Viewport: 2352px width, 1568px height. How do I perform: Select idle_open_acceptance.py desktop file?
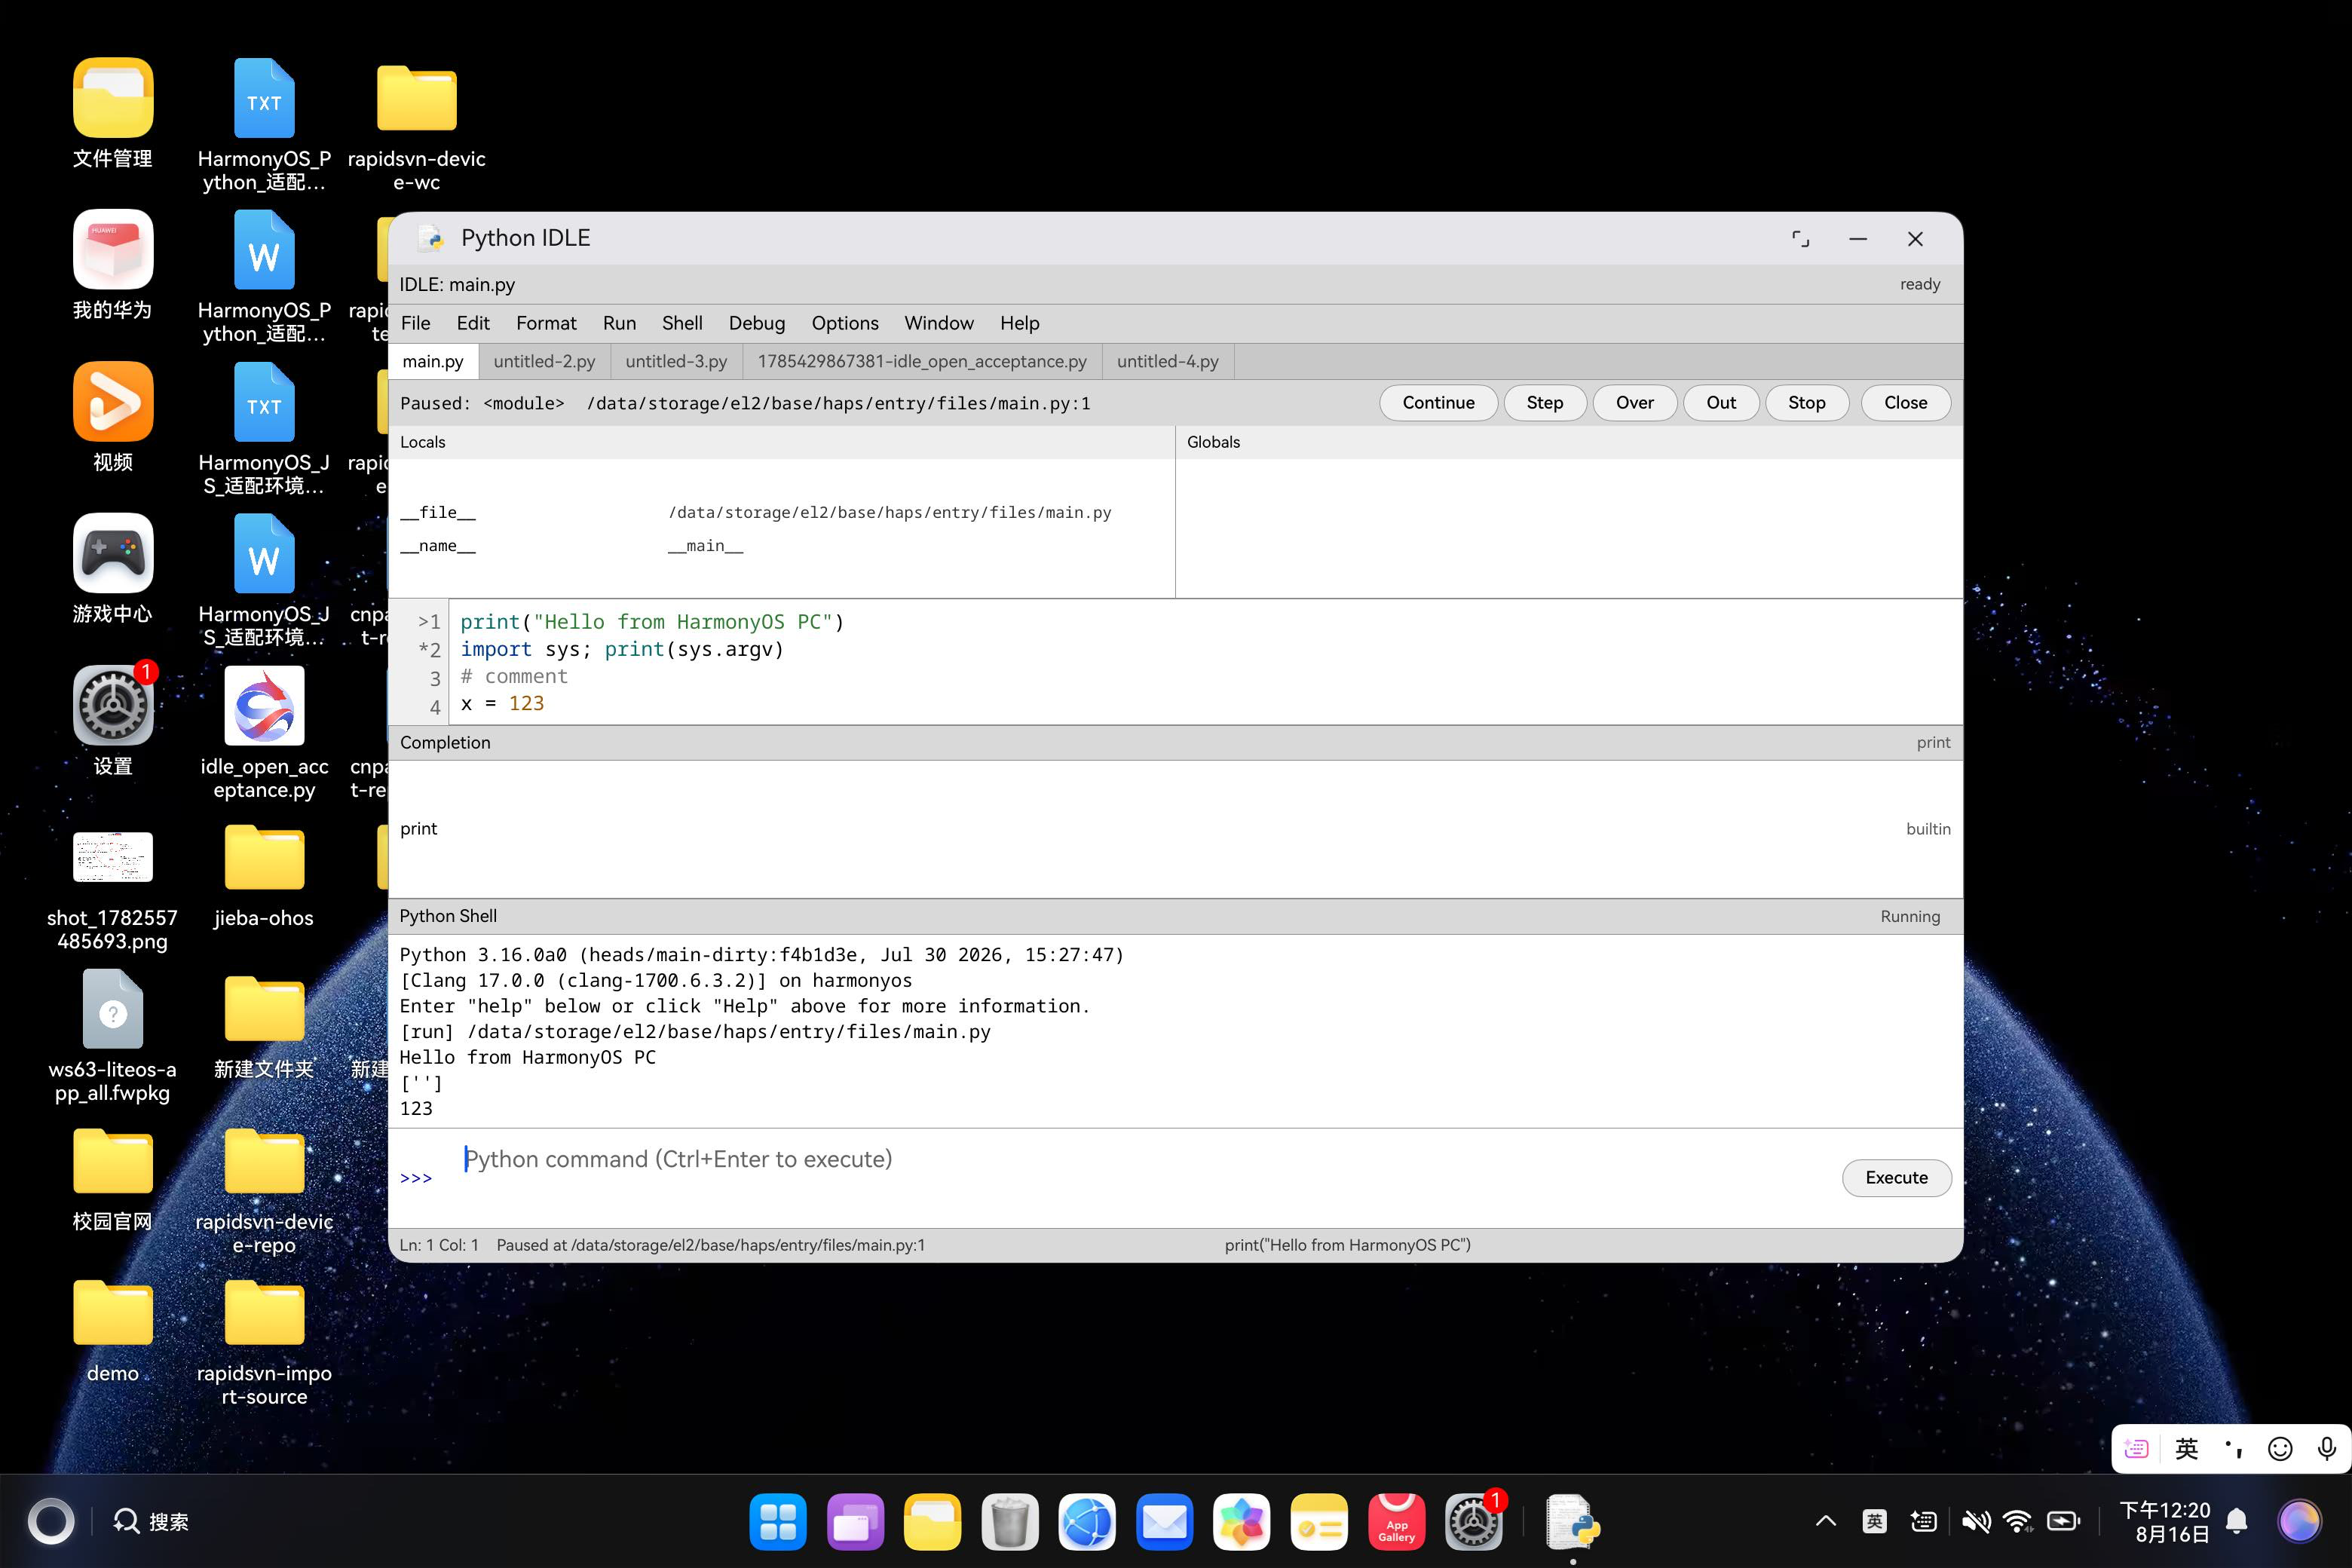[x=264, y=732]
